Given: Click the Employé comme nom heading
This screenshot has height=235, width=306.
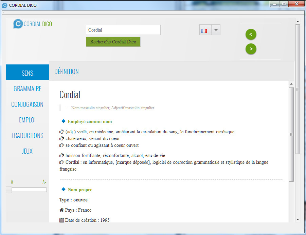Looking at the screenshot, I should point(90,122).
